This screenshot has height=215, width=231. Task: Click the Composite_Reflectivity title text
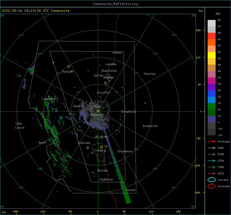(x=115, y=4)
